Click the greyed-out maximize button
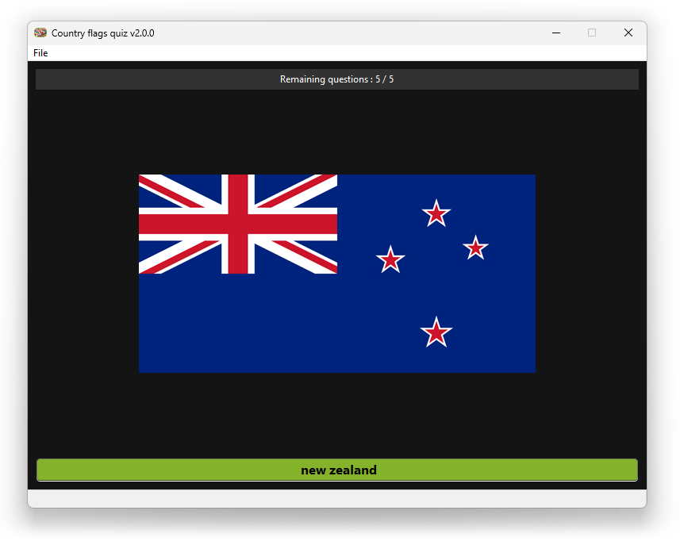Screen dimensions: 680x545 tap(592, 33)
